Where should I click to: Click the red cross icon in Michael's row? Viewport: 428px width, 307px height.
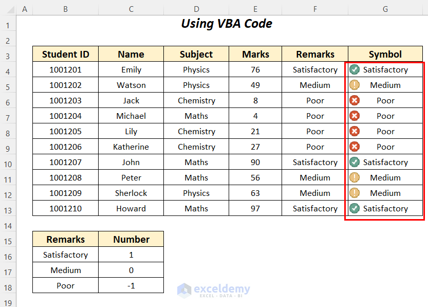coord(355,116)
